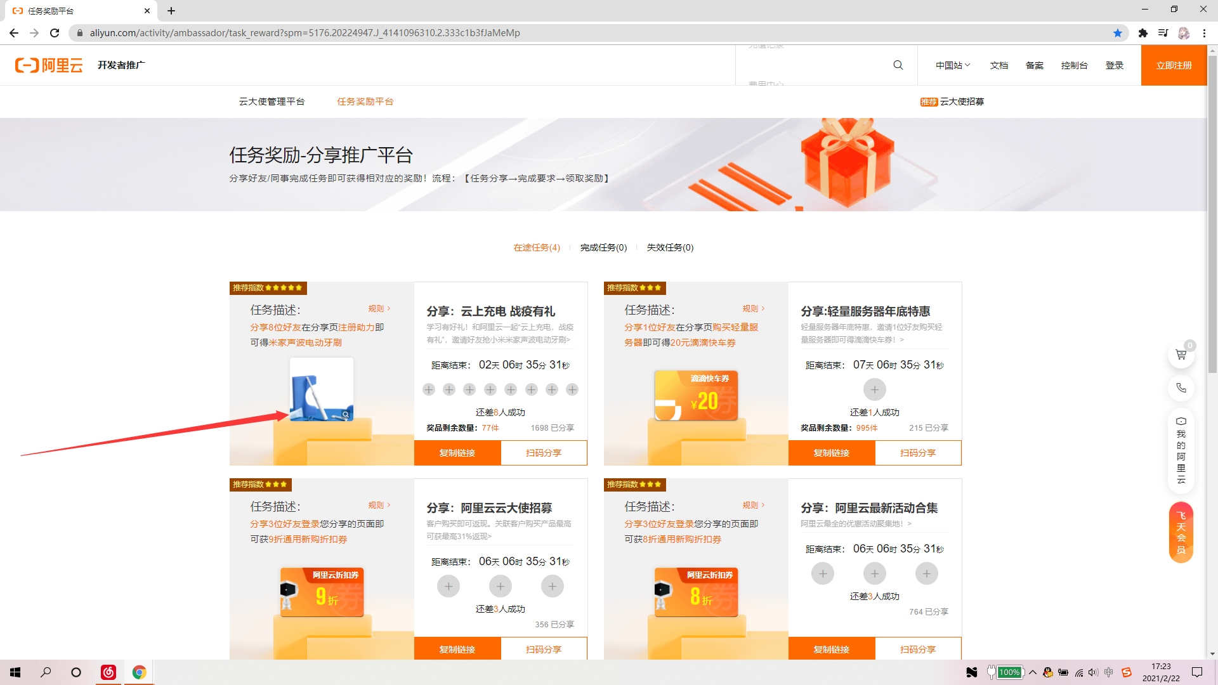The width and height of the screenshot is (1218, 685).
Task: Open 备案 in the header
Action: click(x=1035, y=65)
